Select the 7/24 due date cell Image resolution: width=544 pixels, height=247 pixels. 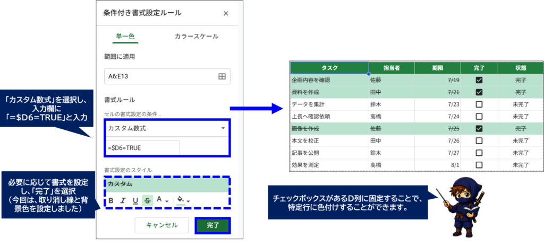[x=438, y=116]
